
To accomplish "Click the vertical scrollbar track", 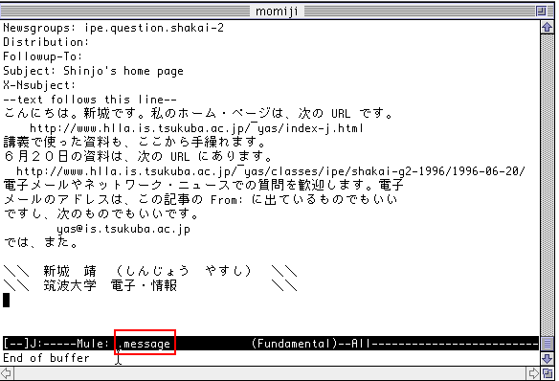I will tap(548, 186).
